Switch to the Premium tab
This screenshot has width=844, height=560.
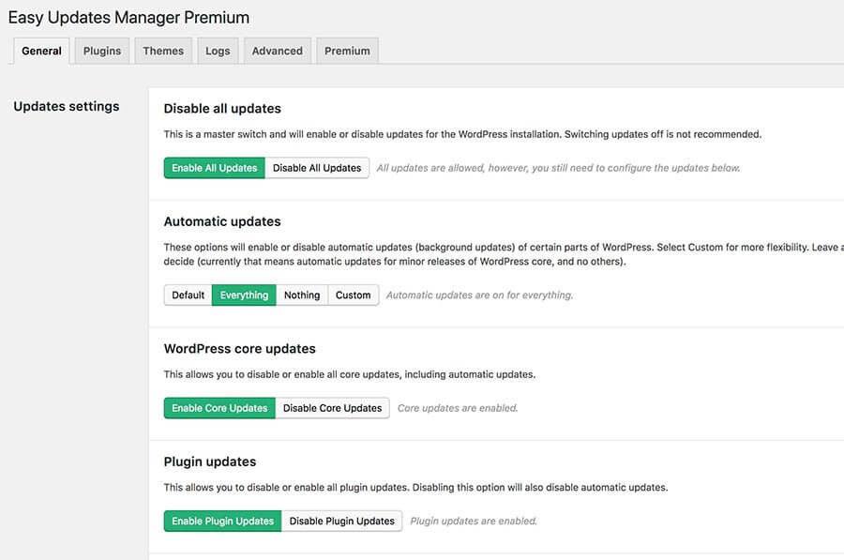coord(347,51)
